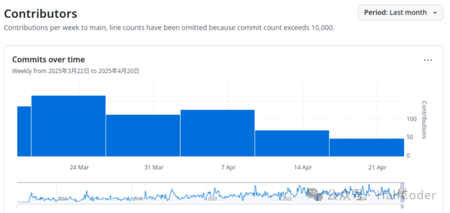Click the tallest bar above 24 Mar
The image size is (450, 213).
click(x=68, y=126)
